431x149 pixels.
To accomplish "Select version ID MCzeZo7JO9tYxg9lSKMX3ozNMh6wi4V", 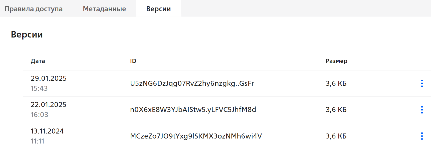I will 196,136.
